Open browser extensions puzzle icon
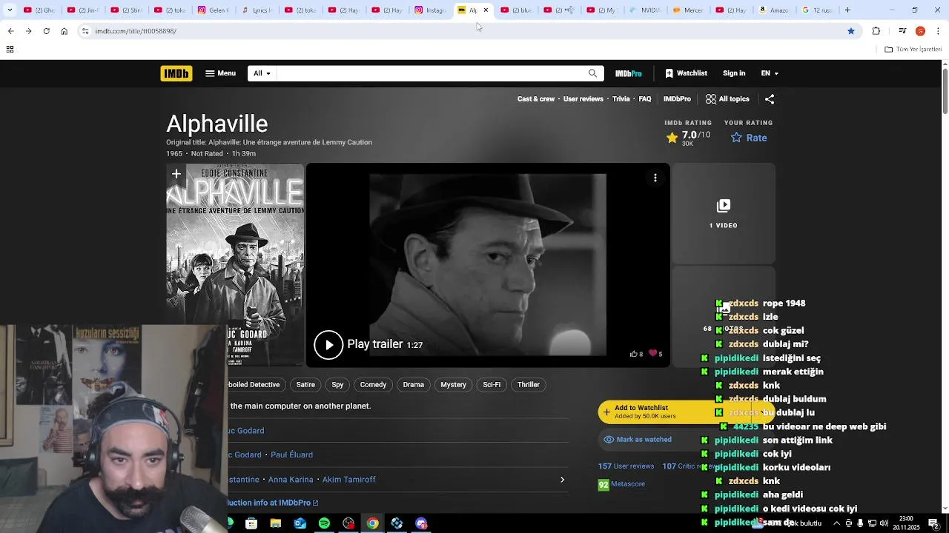 pos(876,31)
